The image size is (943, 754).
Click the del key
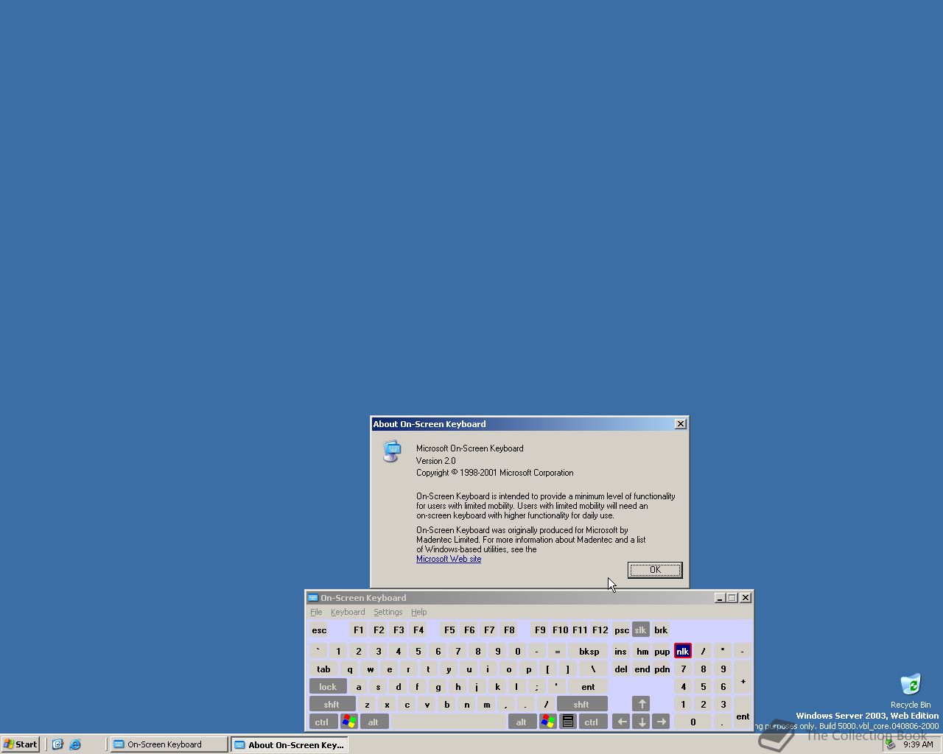pos(621,669)
